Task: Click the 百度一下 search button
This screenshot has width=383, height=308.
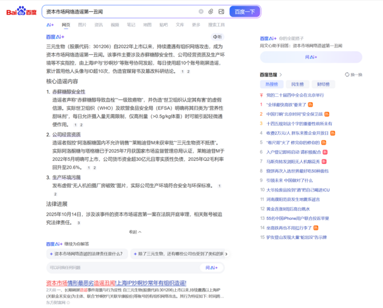Action: (x=245, y=12)
